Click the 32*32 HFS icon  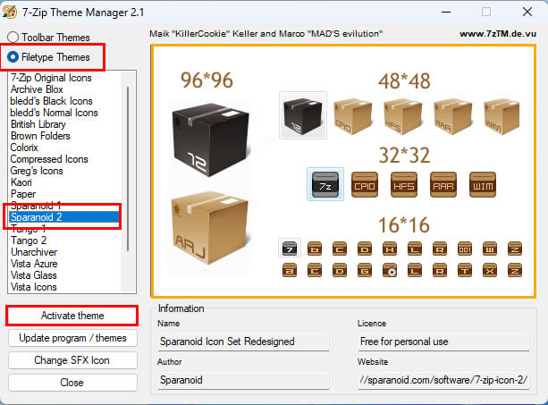pos(404,184)
